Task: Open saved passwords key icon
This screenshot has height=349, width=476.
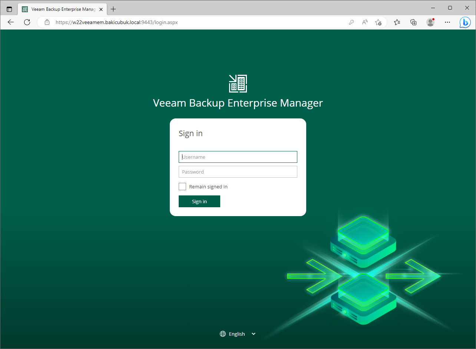Action: tap(351, 22)
